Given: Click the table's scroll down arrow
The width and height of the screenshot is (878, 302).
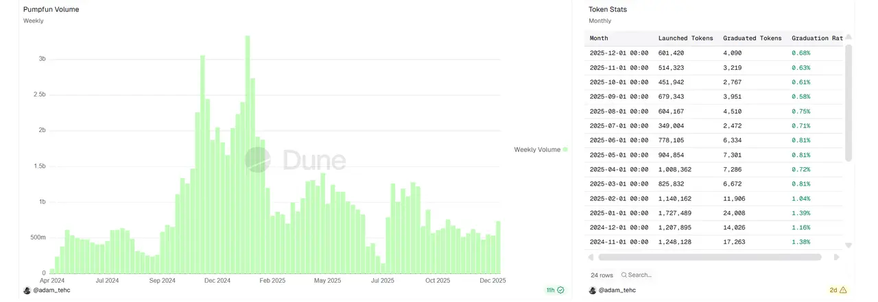Looking at the screenshot, I should 849,245.
